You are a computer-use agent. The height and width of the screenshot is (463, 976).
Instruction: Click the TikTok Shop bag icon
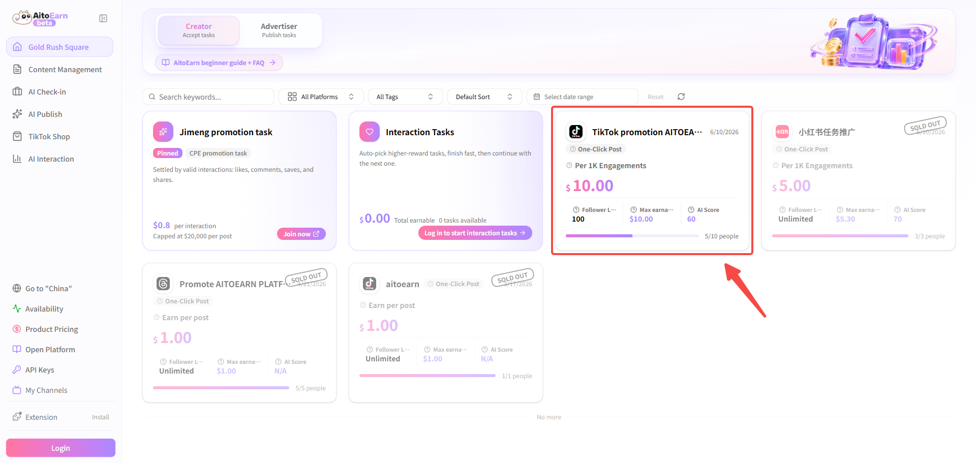coord(17,136)
